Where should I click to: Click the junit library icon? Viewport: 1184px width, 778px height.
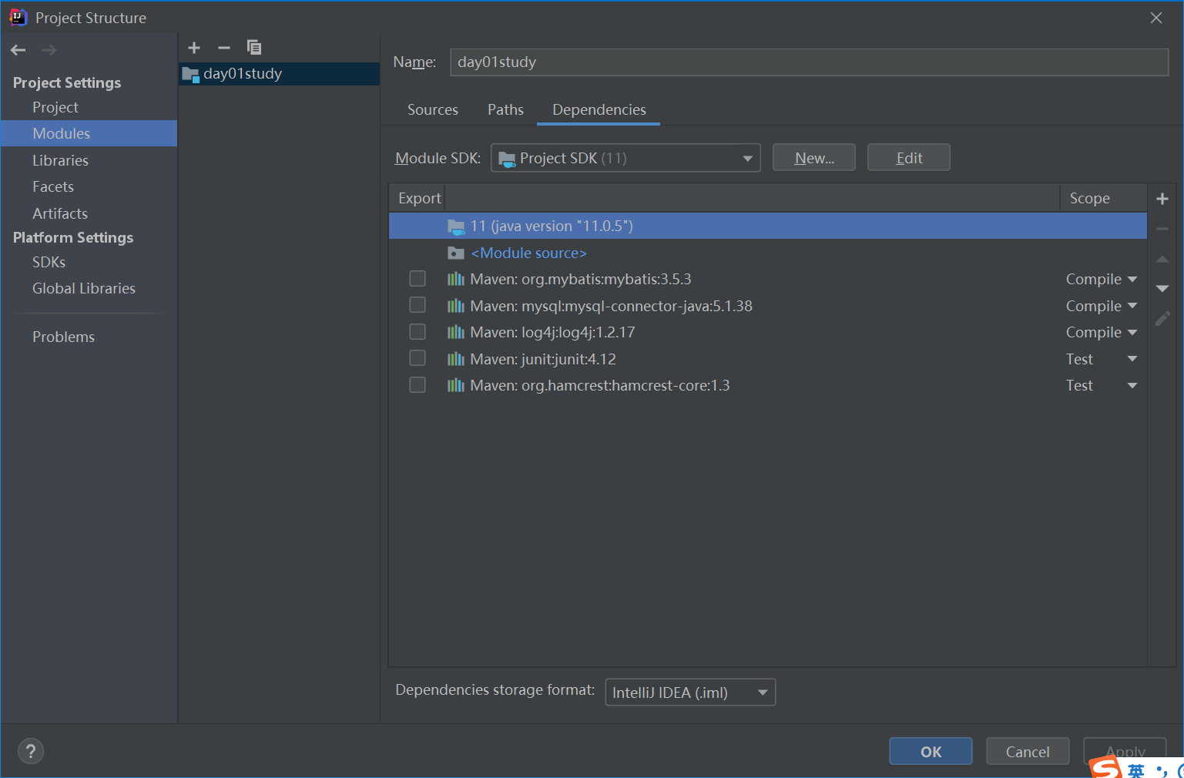[456, 359]
